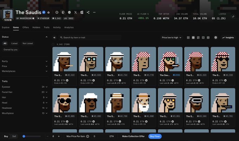Open display settings gear icon
Image resolution: width=239 pixels, height=141 pixels.
(x=215, y=37)
